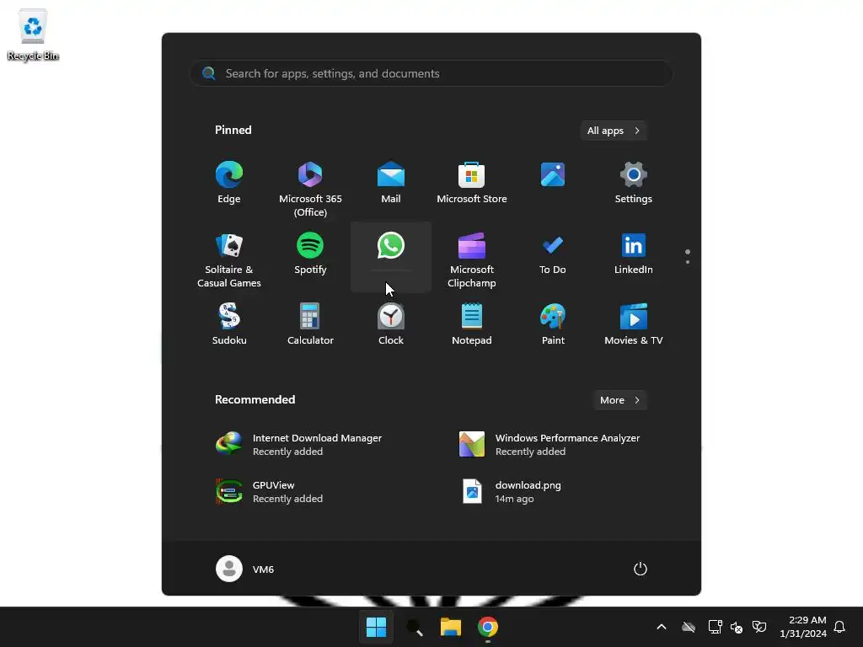Open the clock showing 2:29 AM
This screenshot has width=863, height=647.
click(803, 627)
